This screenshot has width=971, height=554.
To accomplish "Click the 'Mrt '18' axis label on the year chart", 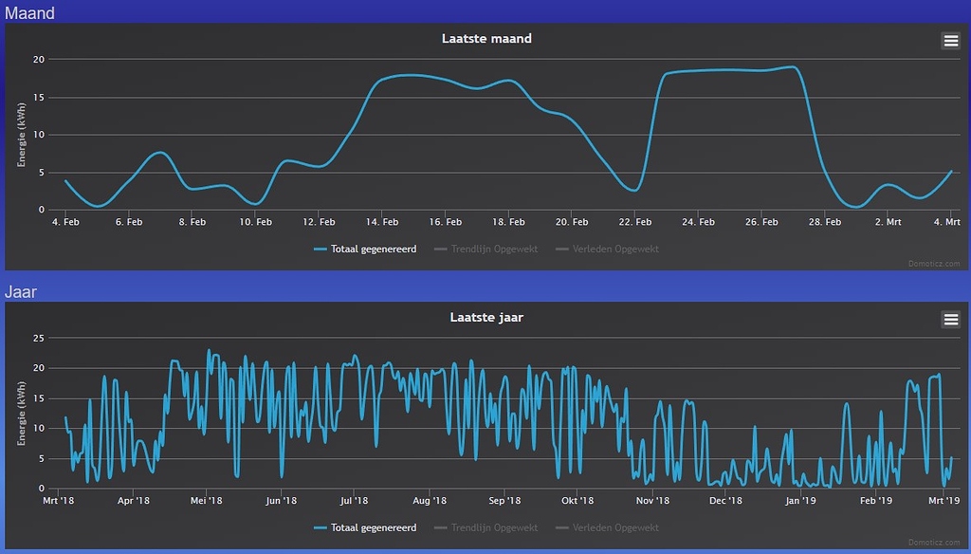I will (57, 500).
